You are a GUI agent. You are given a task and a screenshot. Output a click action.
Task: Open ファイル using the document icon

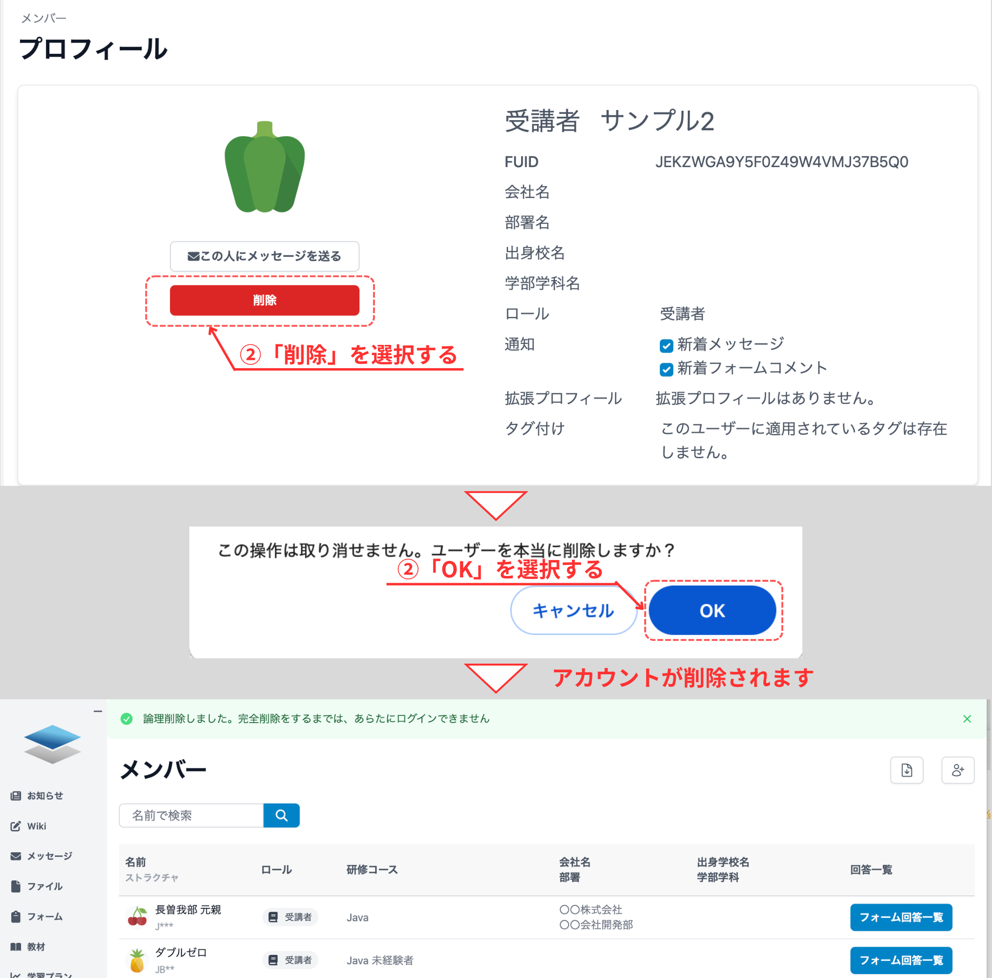coord(15,886)
